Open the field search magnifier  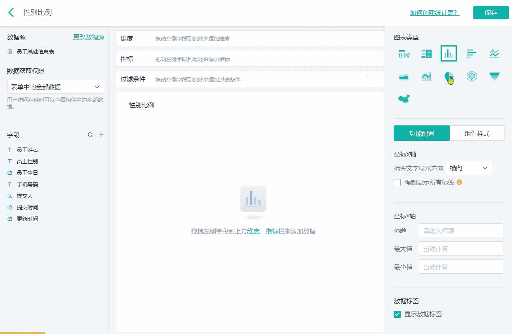pos(90,135)
